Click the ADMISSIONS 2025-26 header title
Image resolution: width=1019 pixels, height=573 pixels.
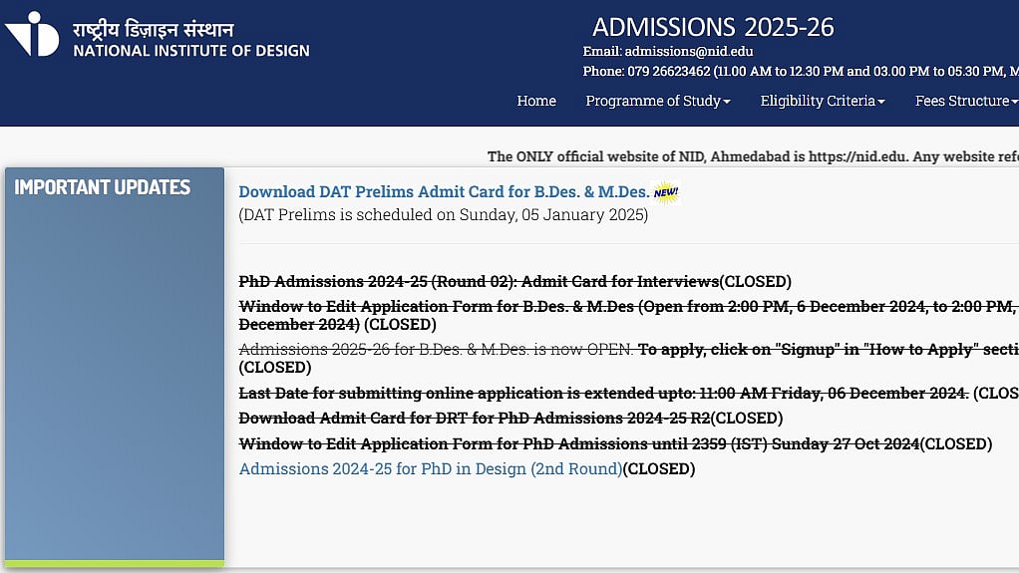coord(713,27)
